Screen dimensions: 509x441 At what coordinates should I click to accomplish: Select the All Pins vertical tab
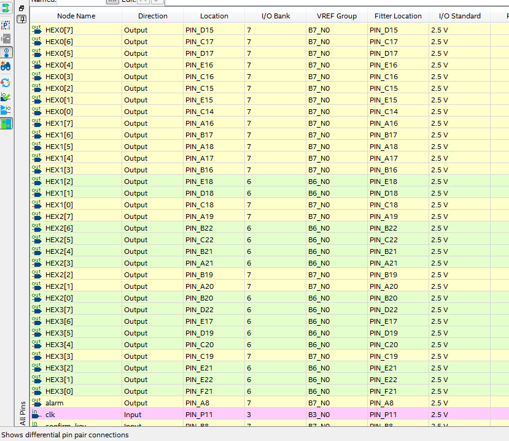pyautogui.click(x=23, y=413)
